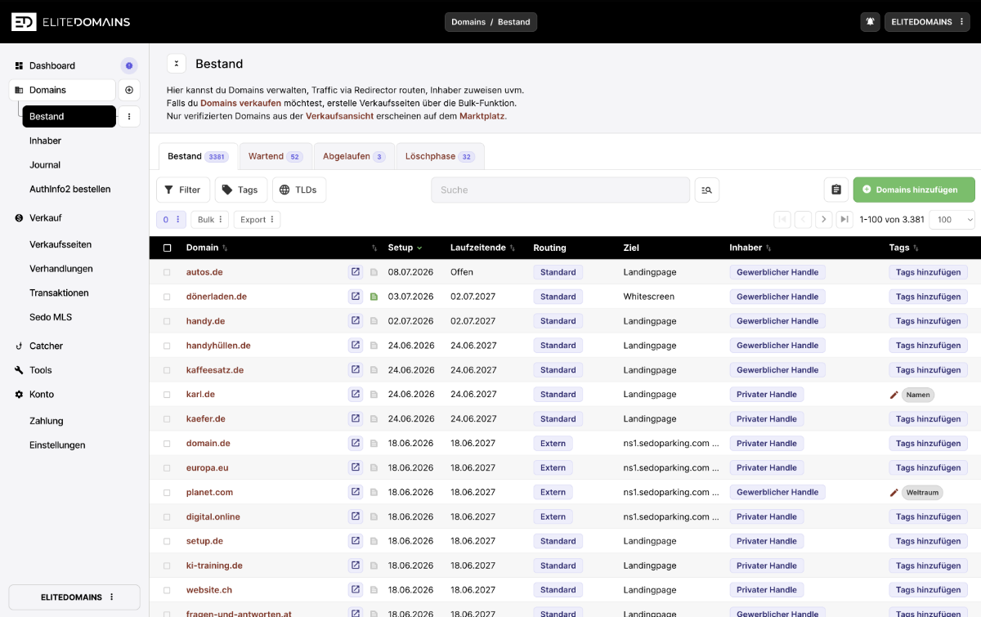The width and height of the screenshot is (981, 617).
Task: Open the notifications bell icon
Action: click(870, 22)
